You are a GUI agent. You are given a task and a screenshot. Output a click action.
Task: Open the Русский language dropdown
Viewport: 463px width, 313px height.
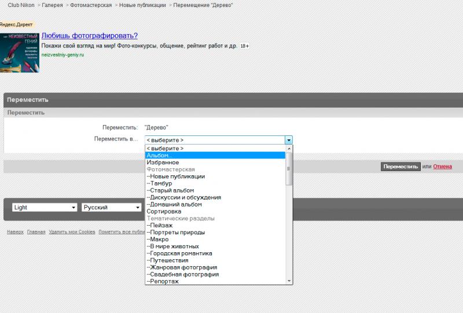[x=111, y=207]
